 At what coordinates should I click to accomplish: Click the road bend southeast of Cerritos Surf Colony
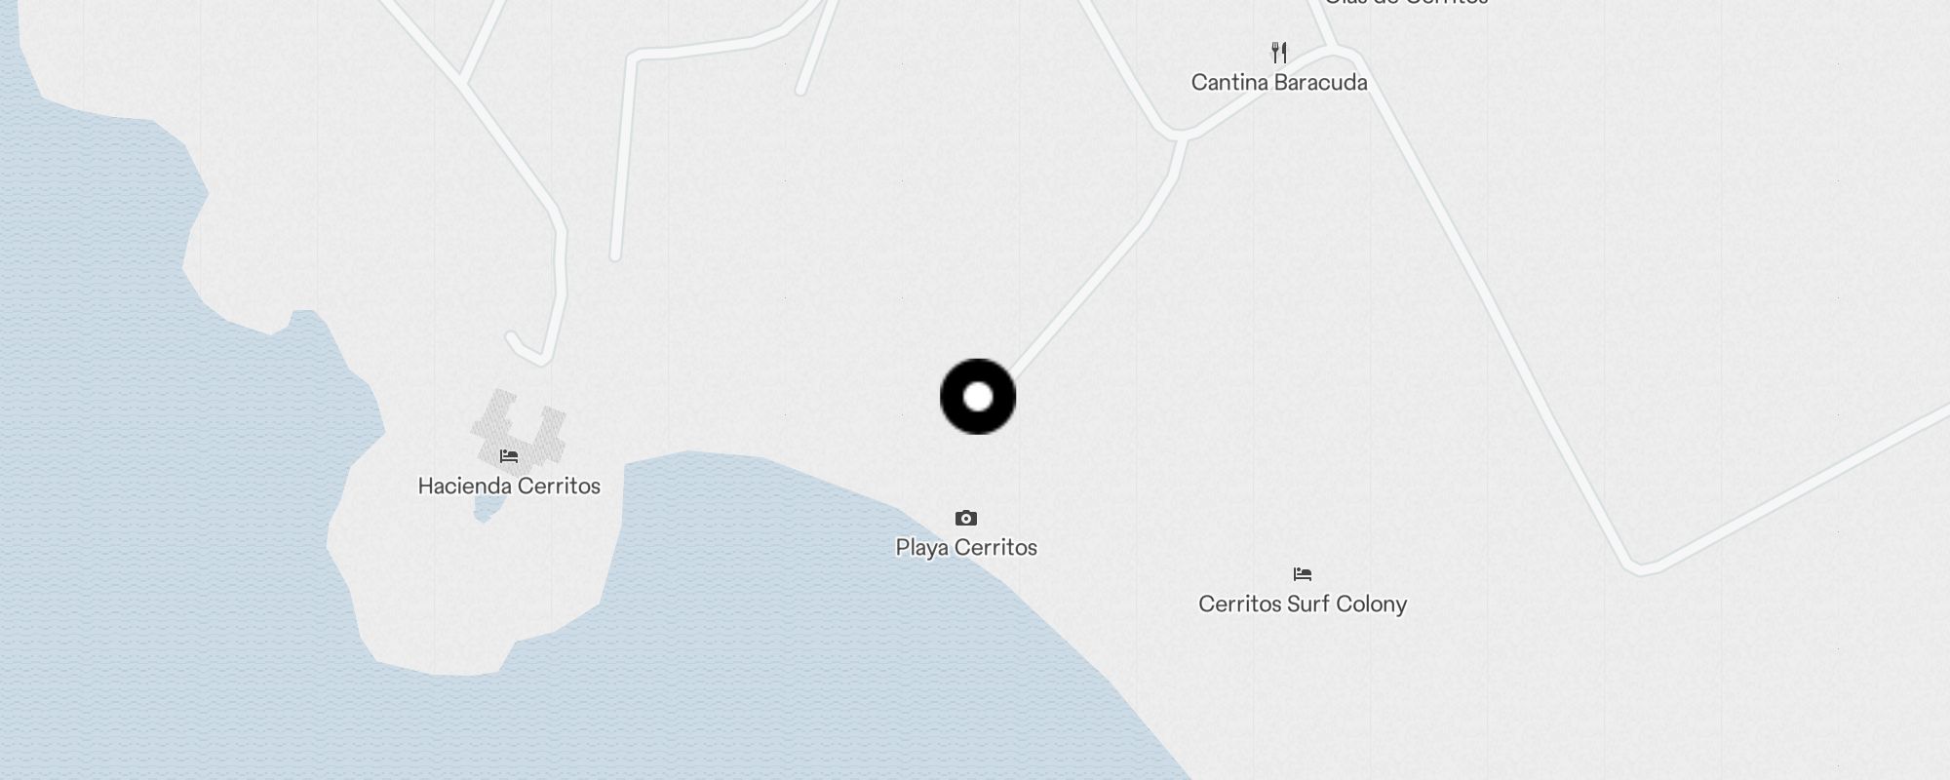click(1642, 567)
